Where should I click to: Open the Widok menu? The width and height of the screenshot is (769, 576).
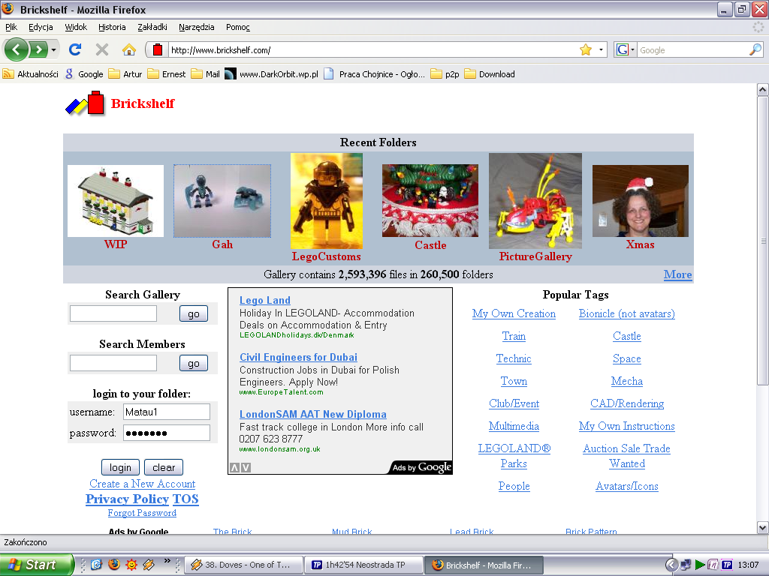[x=76, y=27]
